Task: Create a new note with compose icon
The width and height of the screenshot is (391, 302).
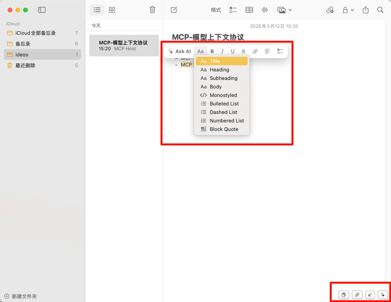Action: coord(174,10)
